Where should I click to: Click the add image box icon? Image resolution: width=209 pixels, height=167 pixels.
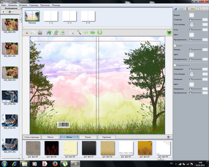(49, 33)
